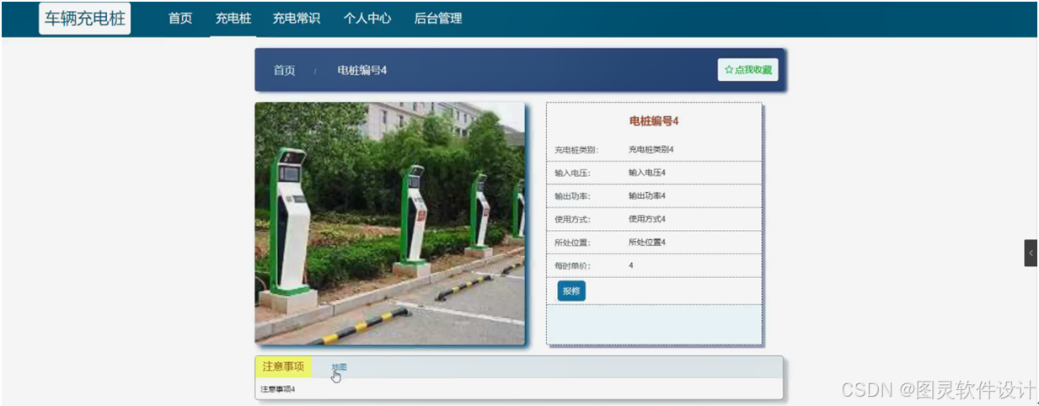Click the 电桩编号4 breadcrumb text
The image size is (1039, 406).
tap(362, 71)
